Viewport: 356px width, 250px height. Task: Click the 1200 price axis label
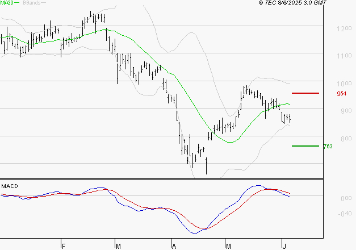[x=344, y=28]
